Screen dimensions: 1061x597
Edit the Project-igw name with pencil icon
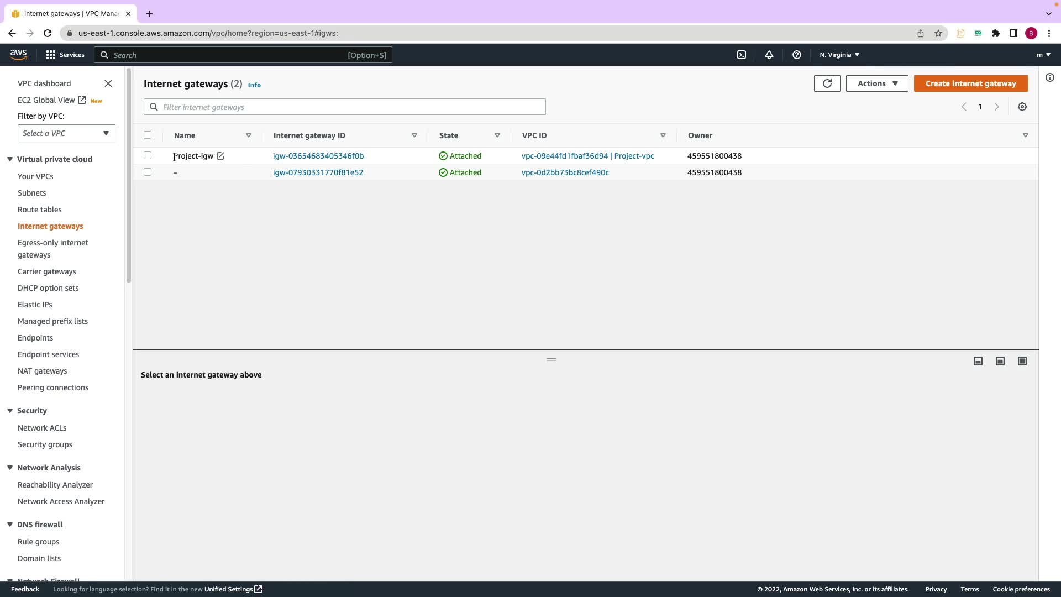[220, 156]
